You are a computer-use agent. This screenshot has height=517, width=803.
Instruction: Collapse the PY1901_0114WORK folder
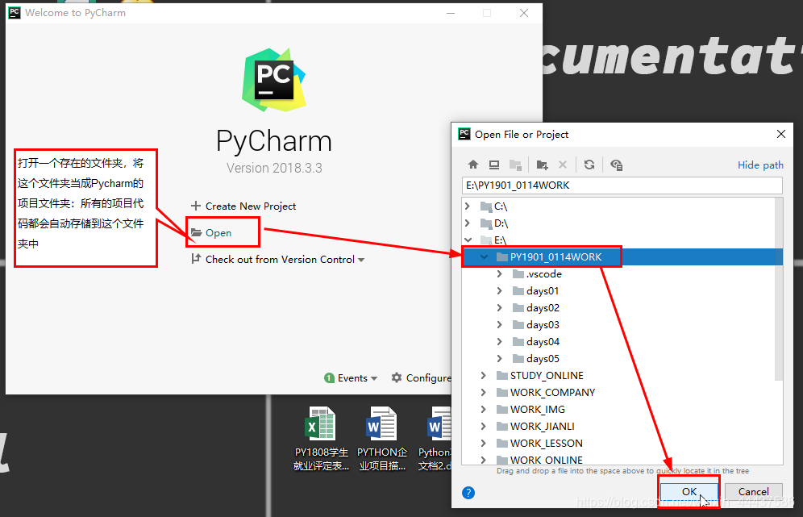click(x=484, y=256)
